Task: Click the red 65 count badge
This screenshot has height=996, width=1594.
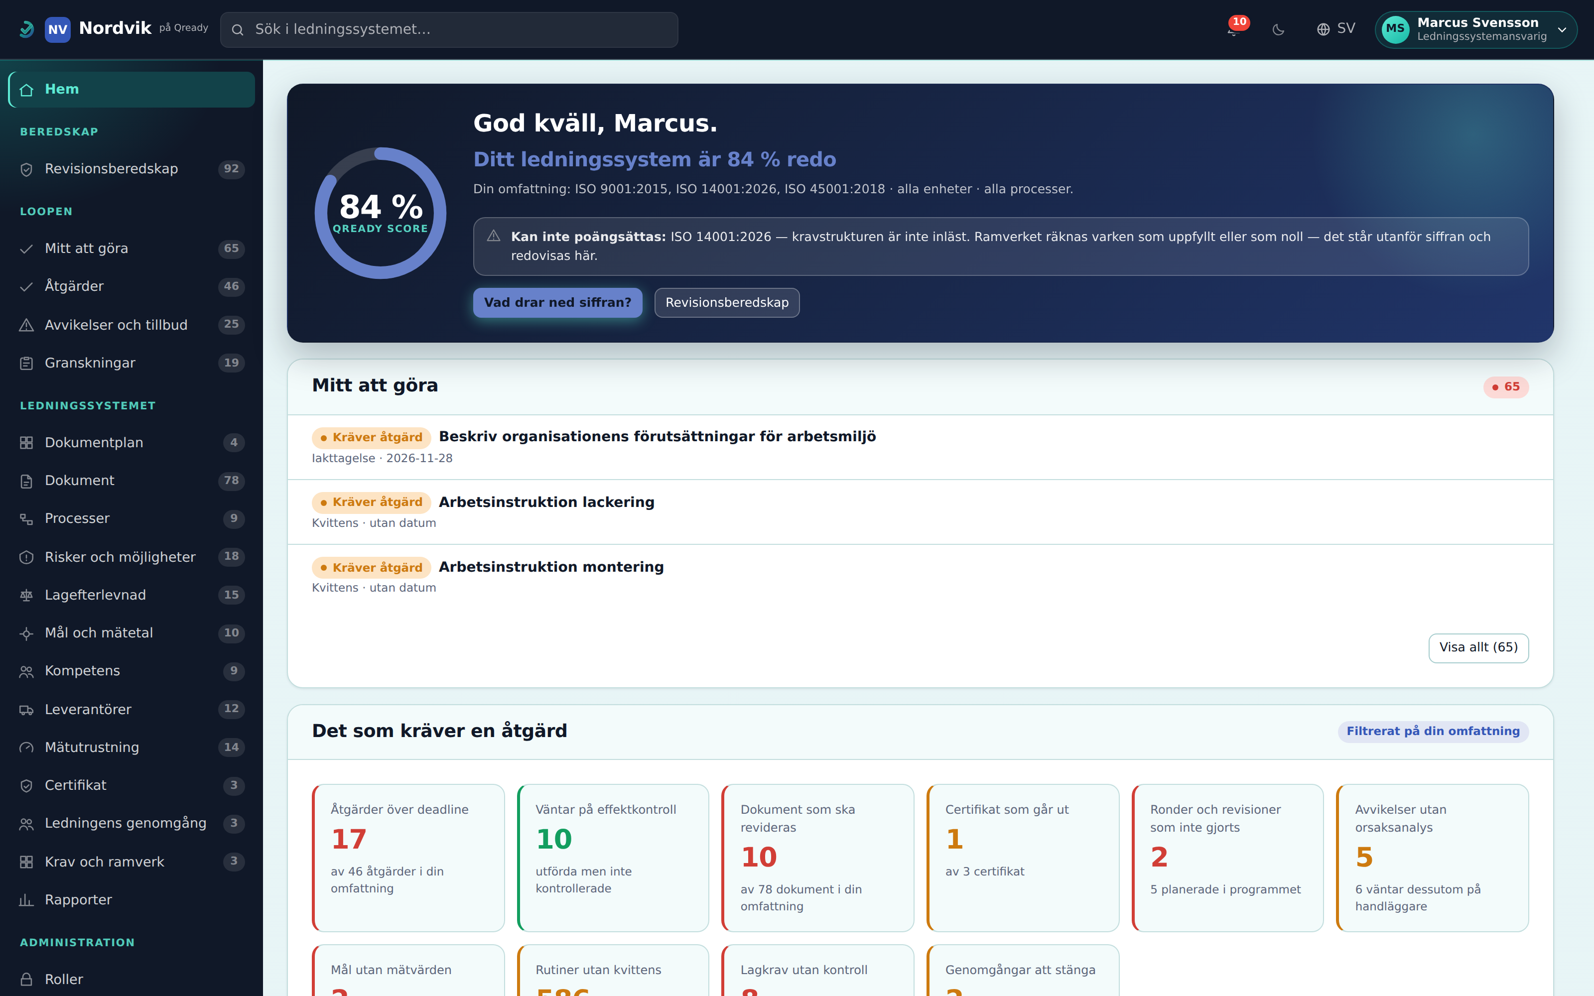Action: 1506,386
